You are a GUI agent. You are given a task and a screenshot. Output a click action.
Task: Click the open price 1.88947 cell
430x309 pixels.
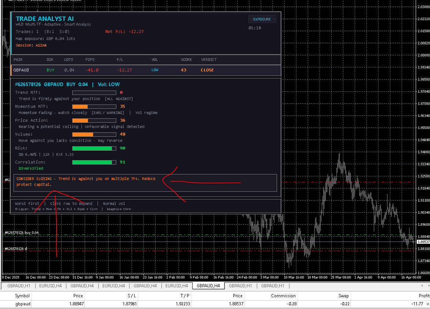click(77, 304)
